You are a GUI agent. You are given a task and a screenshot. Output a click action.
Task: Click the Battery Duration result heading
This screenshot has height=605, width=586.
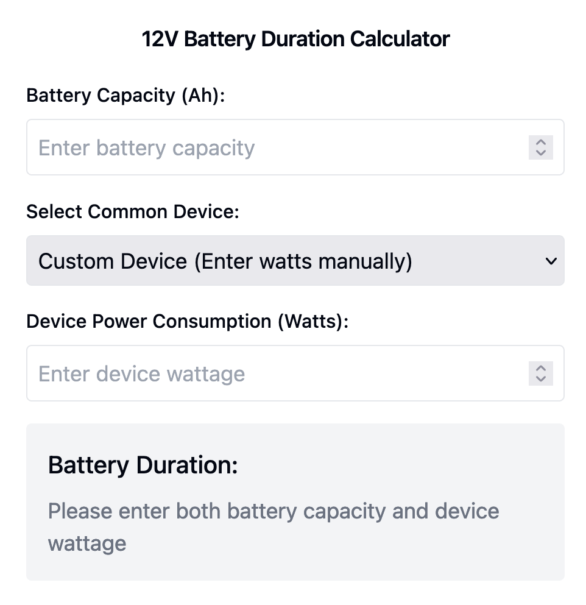click(x=143, y=465)
